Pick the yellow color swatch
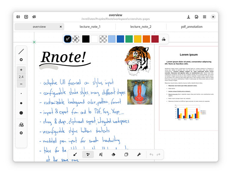Viewport: 231px width, 176px height. coord(138,39)
